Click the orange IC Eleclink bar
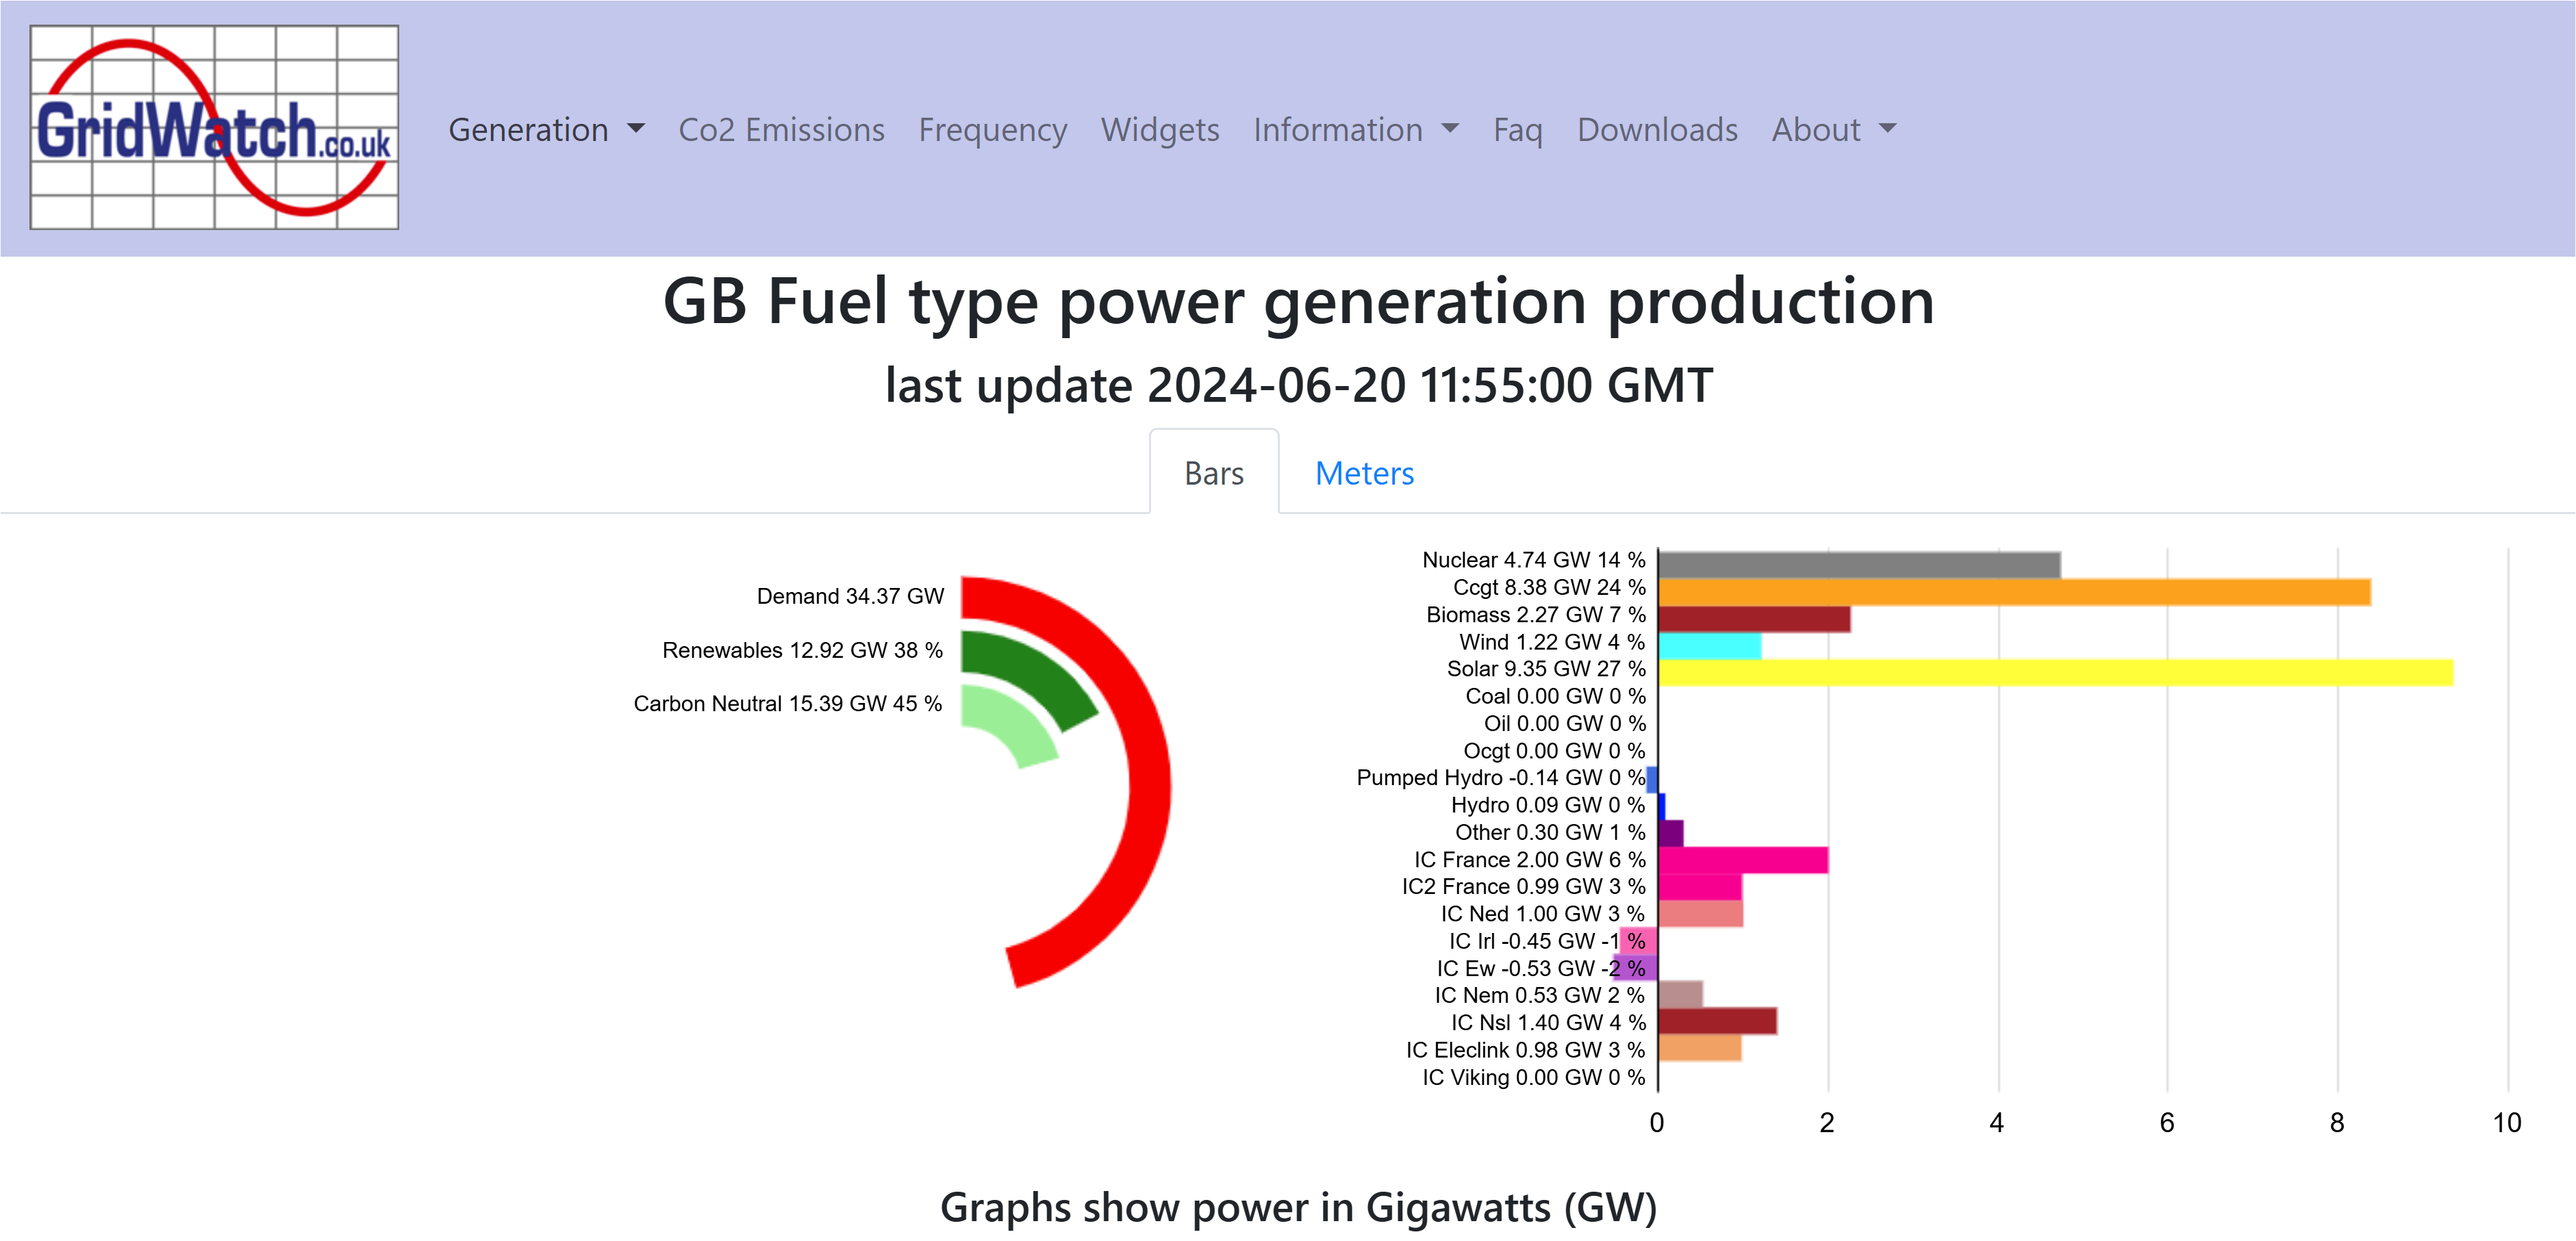Image resolution: width=2576 pixels, height=1241 pixels. tap(1700, 1048)
